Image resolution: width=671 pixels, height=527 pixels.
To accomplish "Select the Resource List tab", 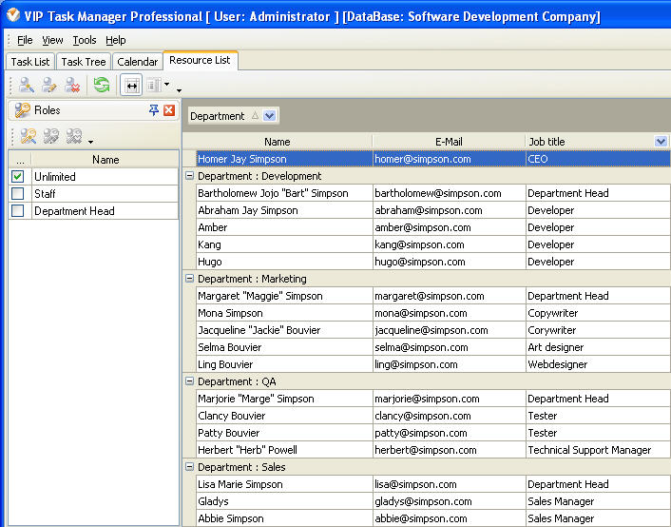I will [200, 60].
